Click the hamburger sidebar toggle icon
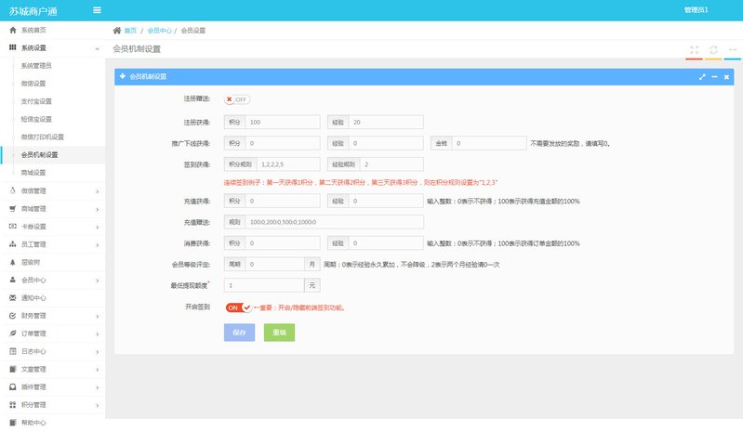The height and width of the screenshot is (431, 743). click(98, 10)
